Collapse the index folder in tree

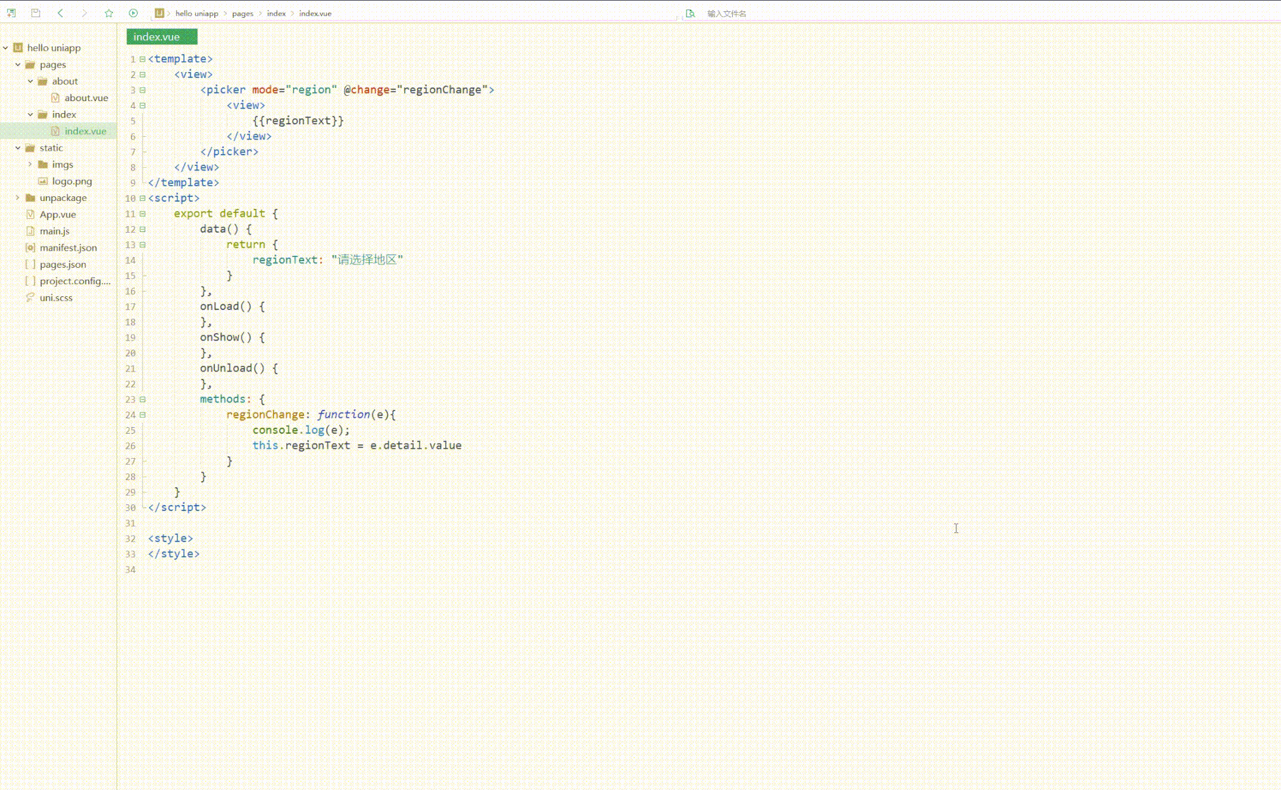30,114
